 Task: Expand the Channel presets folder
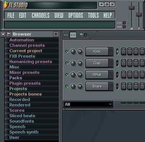point(32,45)
